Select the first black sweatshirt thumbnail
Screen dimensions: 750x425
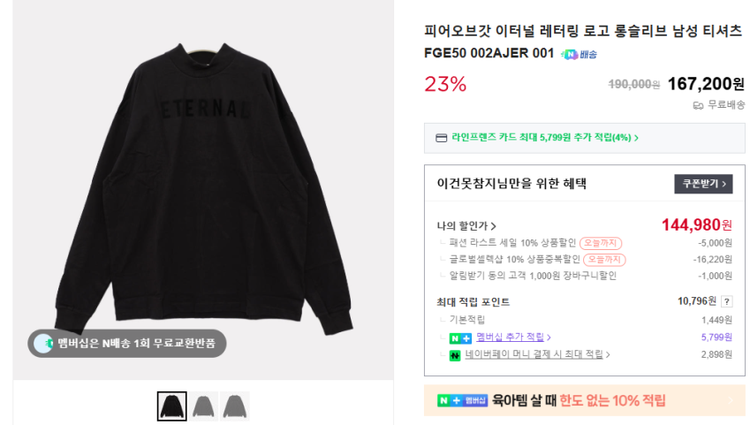tap(172, 406)
